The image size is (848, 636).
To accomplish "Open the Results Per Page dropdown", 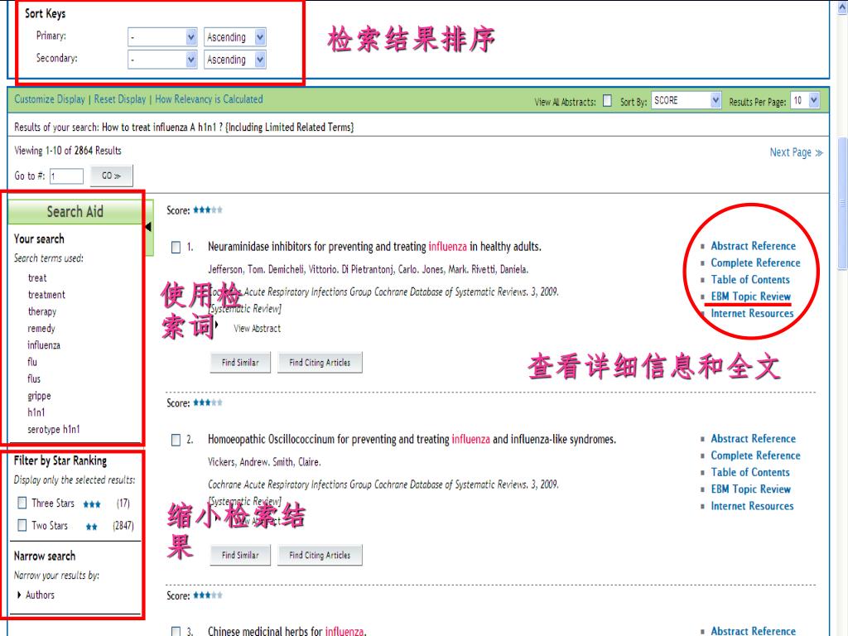I will (805, 100).
